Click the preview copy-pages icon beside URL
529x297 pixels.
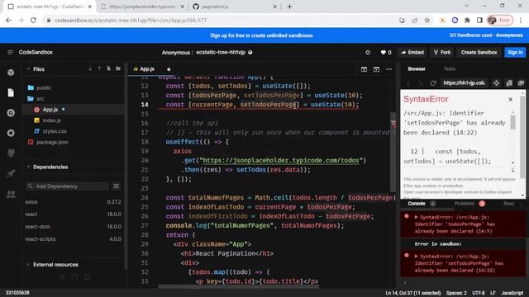pyautogui.click(x=509, y=82)
